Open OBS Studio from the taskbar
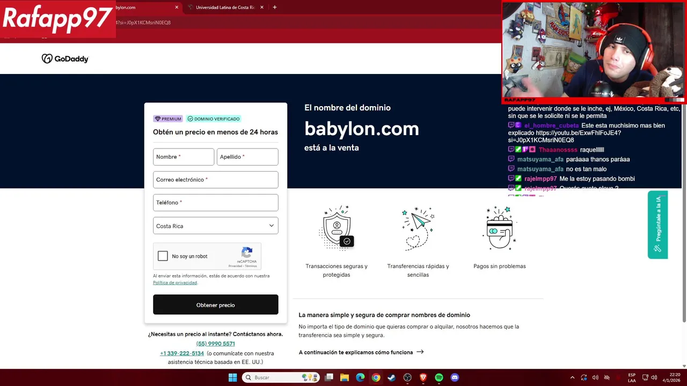The width and height of the screenshot is (687, 386). (x=407, y=377)
